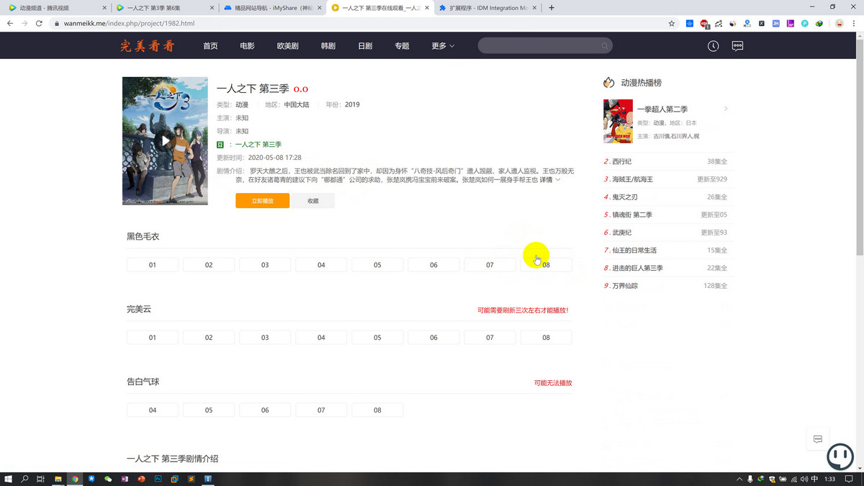Click the 收藏 favorite button
864x486 pixels.
(x=313, y=201)
